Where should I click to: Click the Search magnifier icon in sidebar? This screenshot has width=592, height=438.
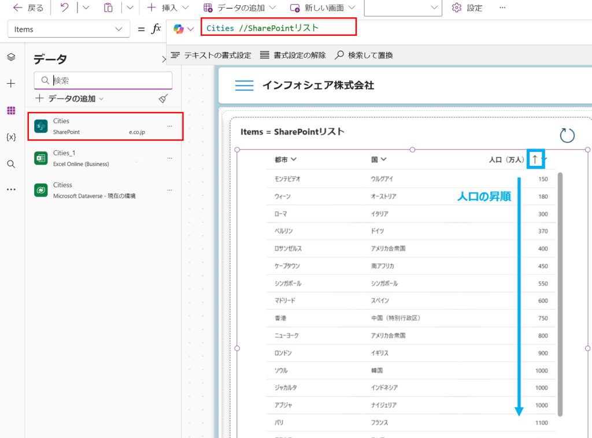[11, 164]
